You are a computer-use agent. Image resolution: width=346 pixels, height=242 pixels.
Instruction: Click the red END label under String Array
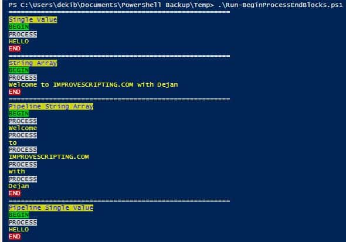pos(15,91)
